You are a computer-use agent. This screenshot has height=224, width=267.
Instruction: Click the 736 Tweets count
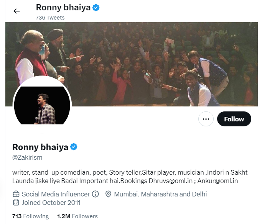[50, 18]
